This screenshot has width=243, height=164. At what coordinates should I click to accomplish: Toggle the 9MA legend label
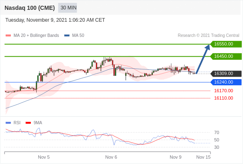(38, 123)
